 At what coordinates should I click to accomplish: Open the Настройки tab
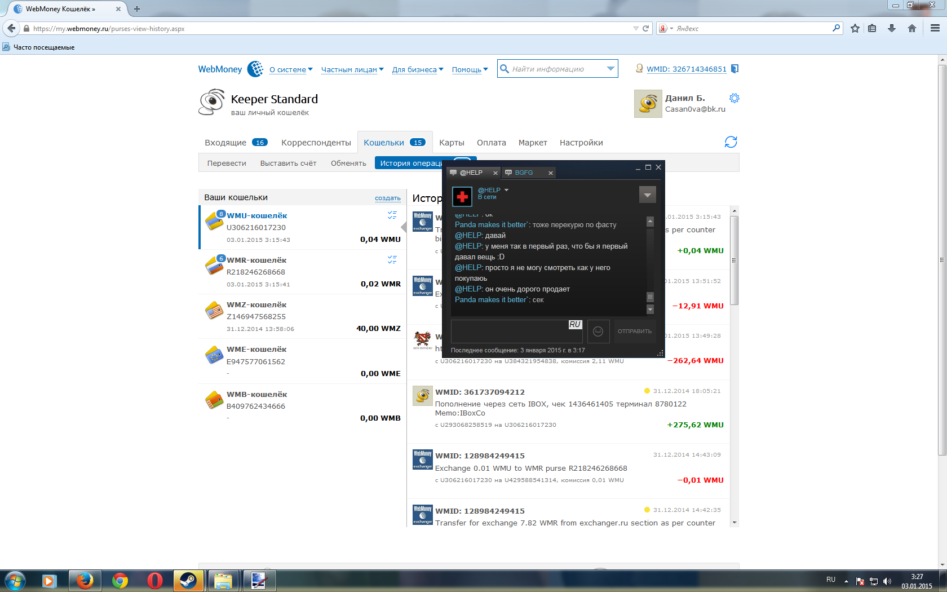coord(581,143)
